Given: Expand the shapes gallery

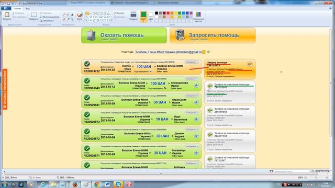Looking at the screenshot, I should [111, 20].
